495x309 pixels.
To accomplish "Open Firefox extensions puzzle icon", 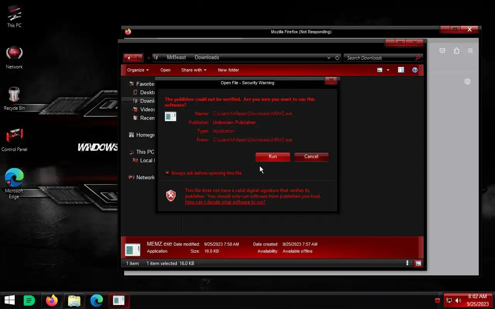I will [x=456, y=51].
